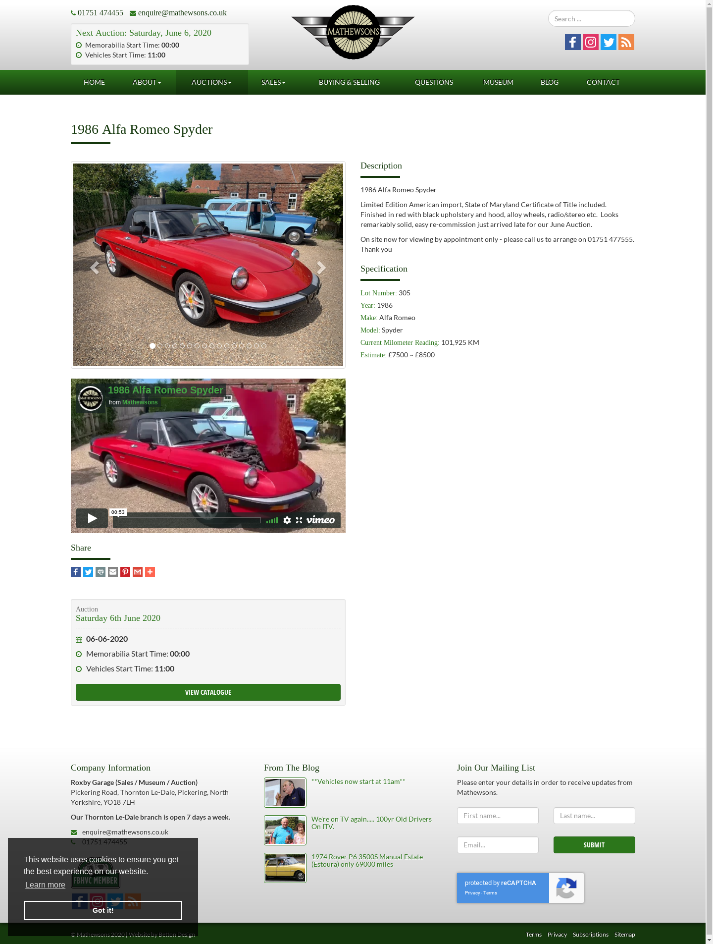Viewport: 713px width, 944px height.
Task: Print this page via the share icon
Action: (101, 572)
